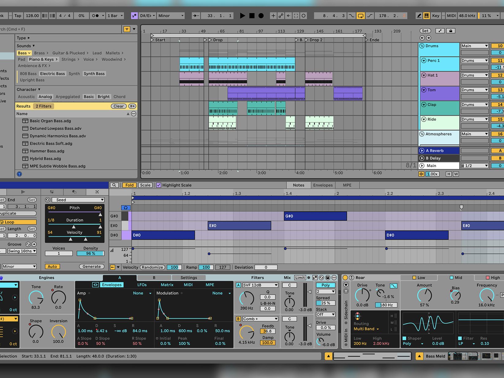Expand the Multi Band routing menu

pyautogui.click(x=366, y=329)
